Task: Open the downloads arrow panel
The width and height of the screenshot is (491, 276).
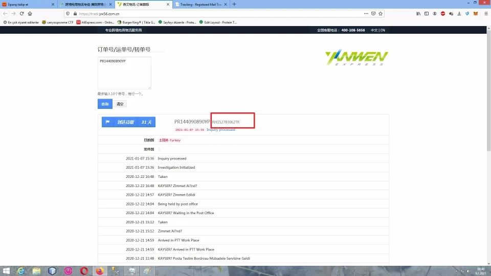Action: click(x=459, y=13)
